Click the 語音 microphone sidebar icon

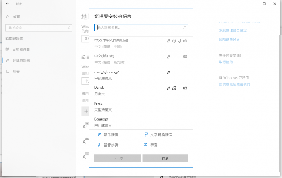coord(7,72)
